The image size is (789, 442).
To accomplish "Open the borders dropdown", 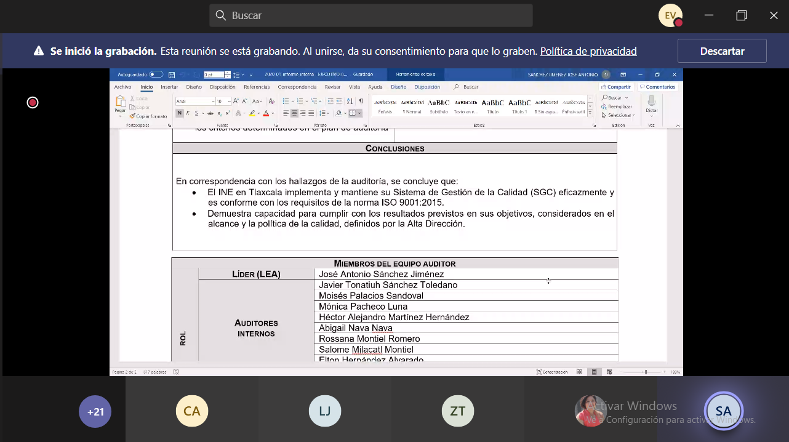I will tap(360, 113).
